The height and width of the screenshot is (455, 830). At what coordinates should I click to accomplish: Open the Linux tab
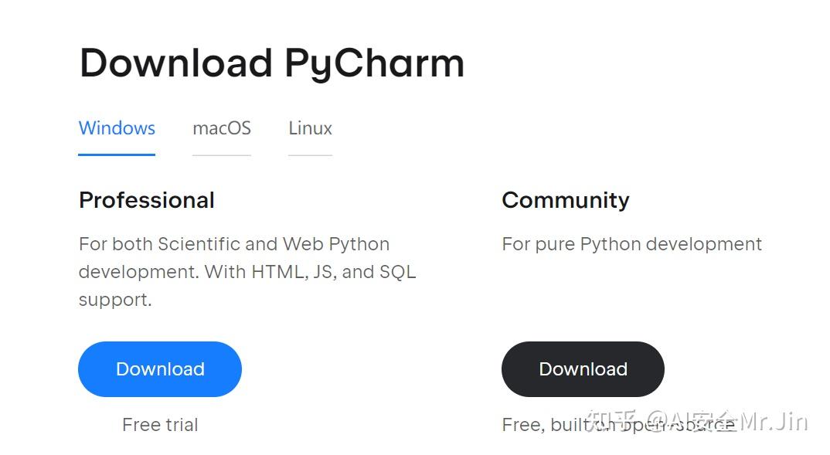pyautogui.click(x=310, y=128)
